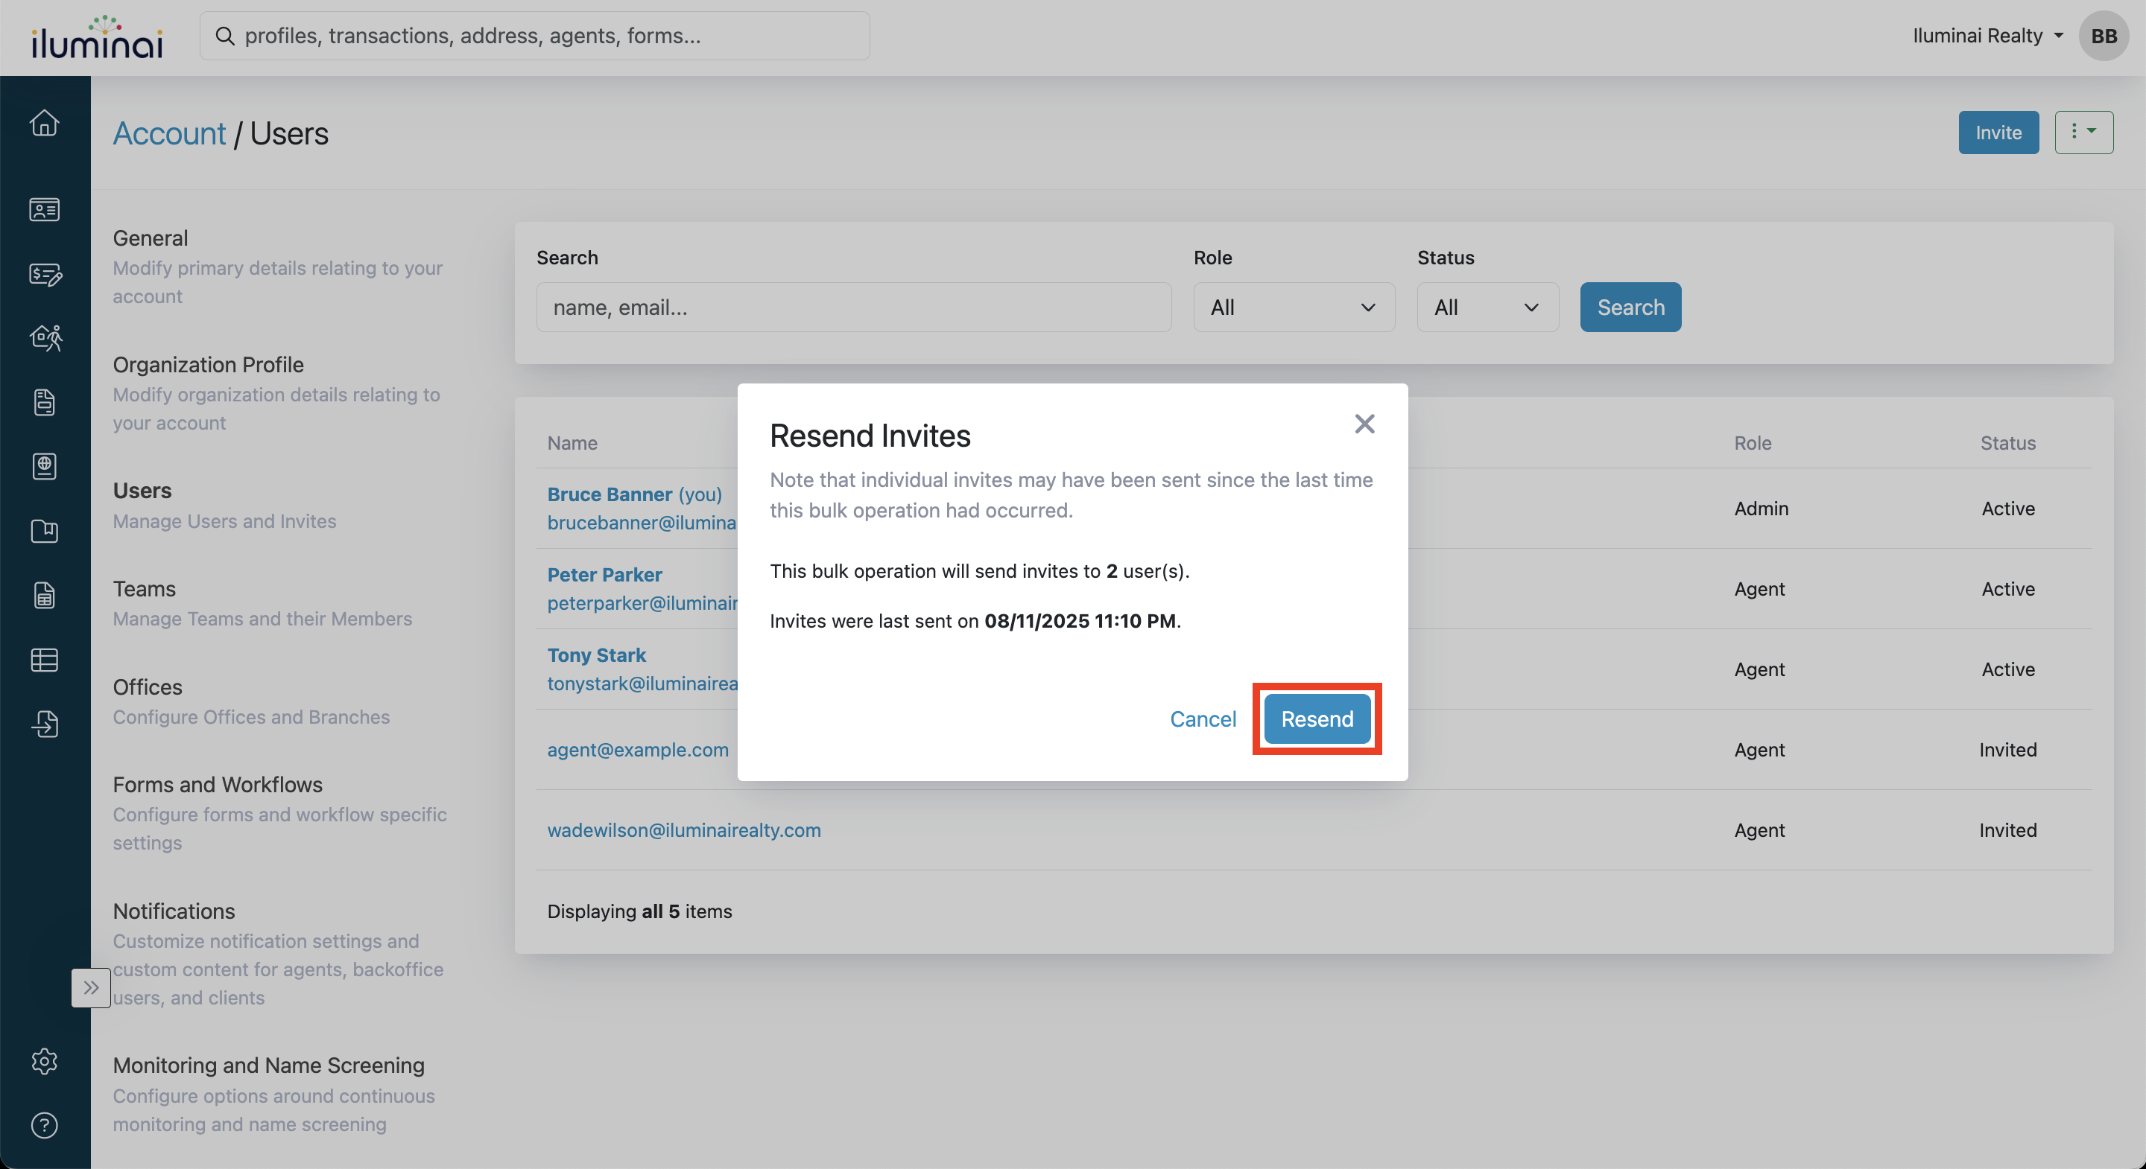Click the name, email search field
Viewport: 2146px width, 1169px height.
pos(853,308)
